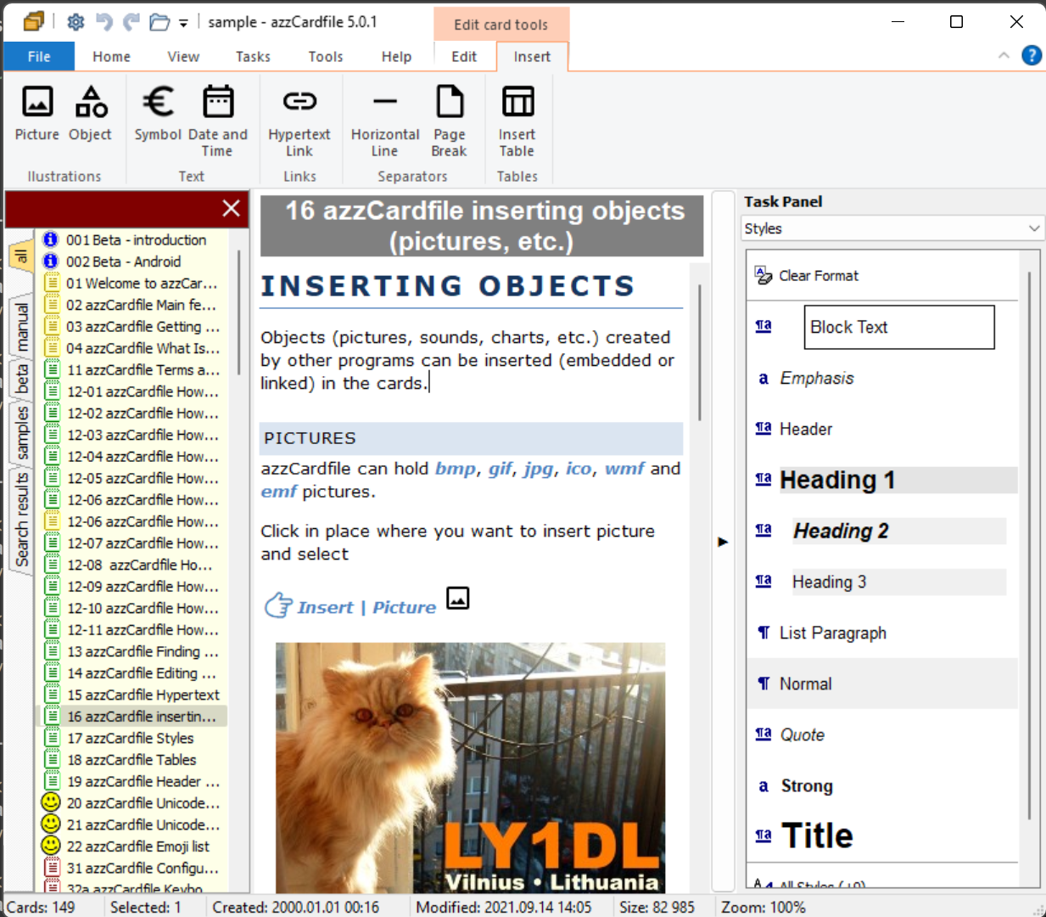This screenshot has height=917, width=1046.
Task: Redo action in quick access toolbar
Action: [x=131, y=22]
